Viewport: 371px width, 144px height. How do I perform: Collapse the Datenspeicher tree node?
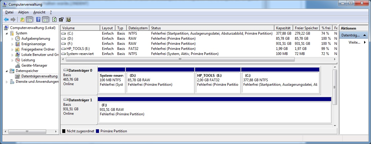point(7,71)
